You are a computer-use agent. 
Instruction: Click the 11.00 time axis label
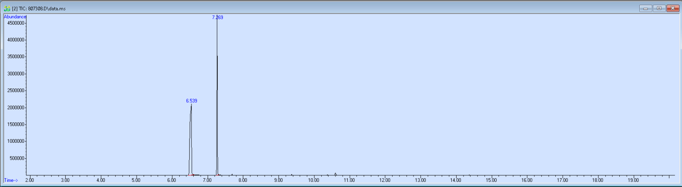349,180
